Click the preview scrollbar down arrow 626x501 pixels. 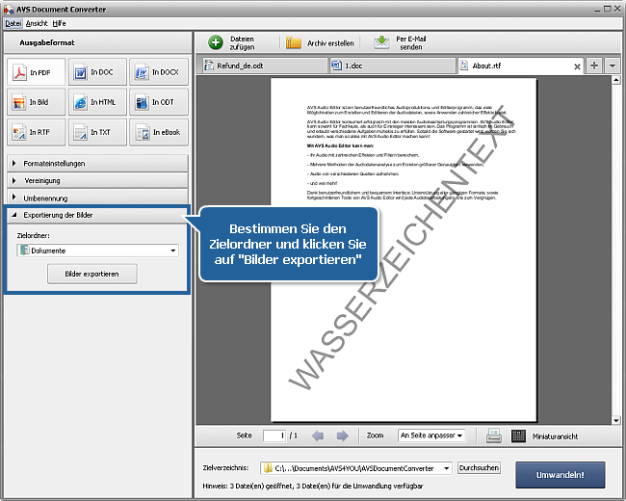615,420
